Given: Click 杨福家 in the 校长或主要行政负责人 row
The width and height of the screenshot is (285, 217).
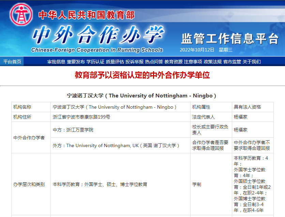Looking at the screenshot, I should click(240, 130).
